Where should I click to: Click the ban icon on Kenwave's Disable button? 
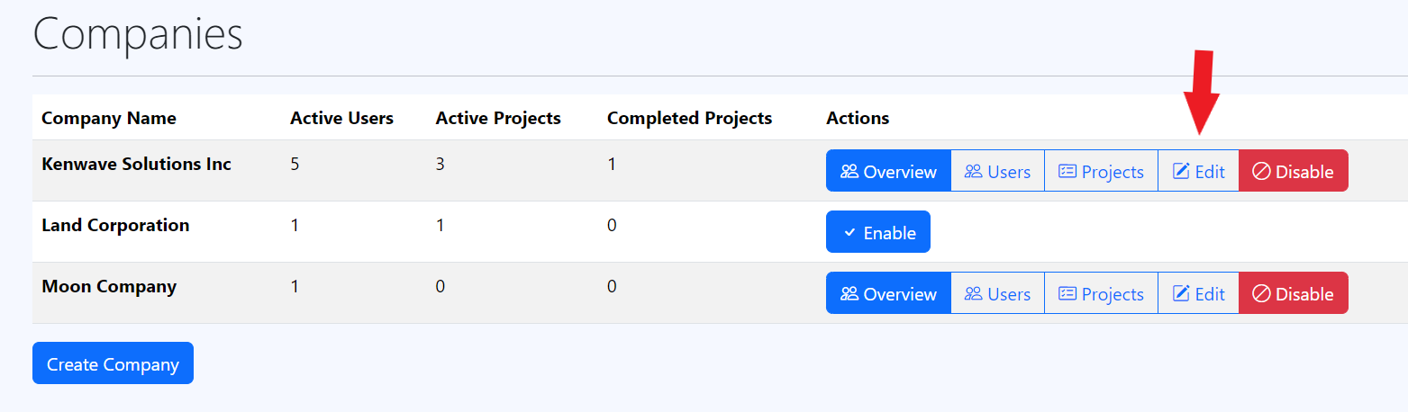point(1261,171)
